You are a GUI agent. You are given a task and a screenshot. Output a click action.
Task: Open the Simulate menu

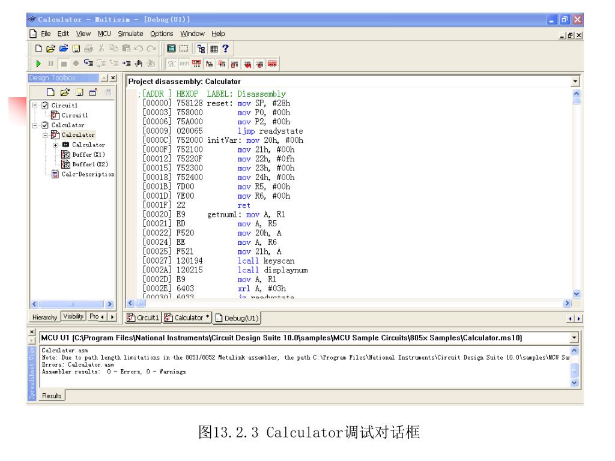(x=130, y=34)
